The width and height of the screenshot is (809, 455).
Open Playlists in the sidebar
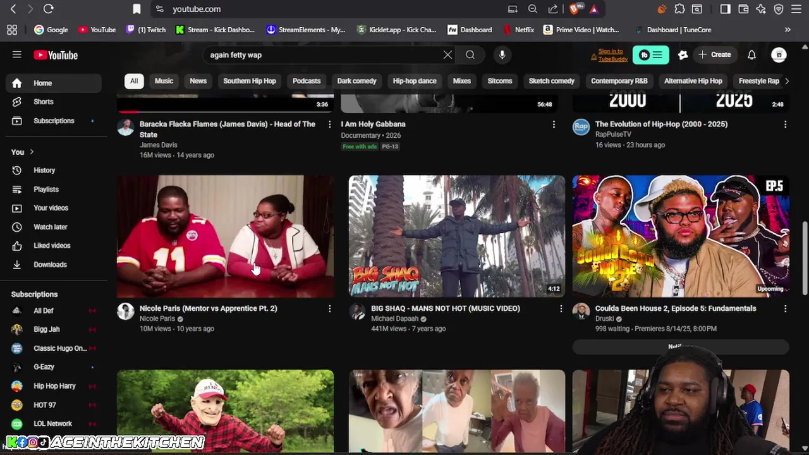pos(54,189)
